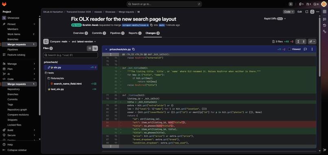
Task: Click the expand all lines icon button
Action: click(298, 41)
